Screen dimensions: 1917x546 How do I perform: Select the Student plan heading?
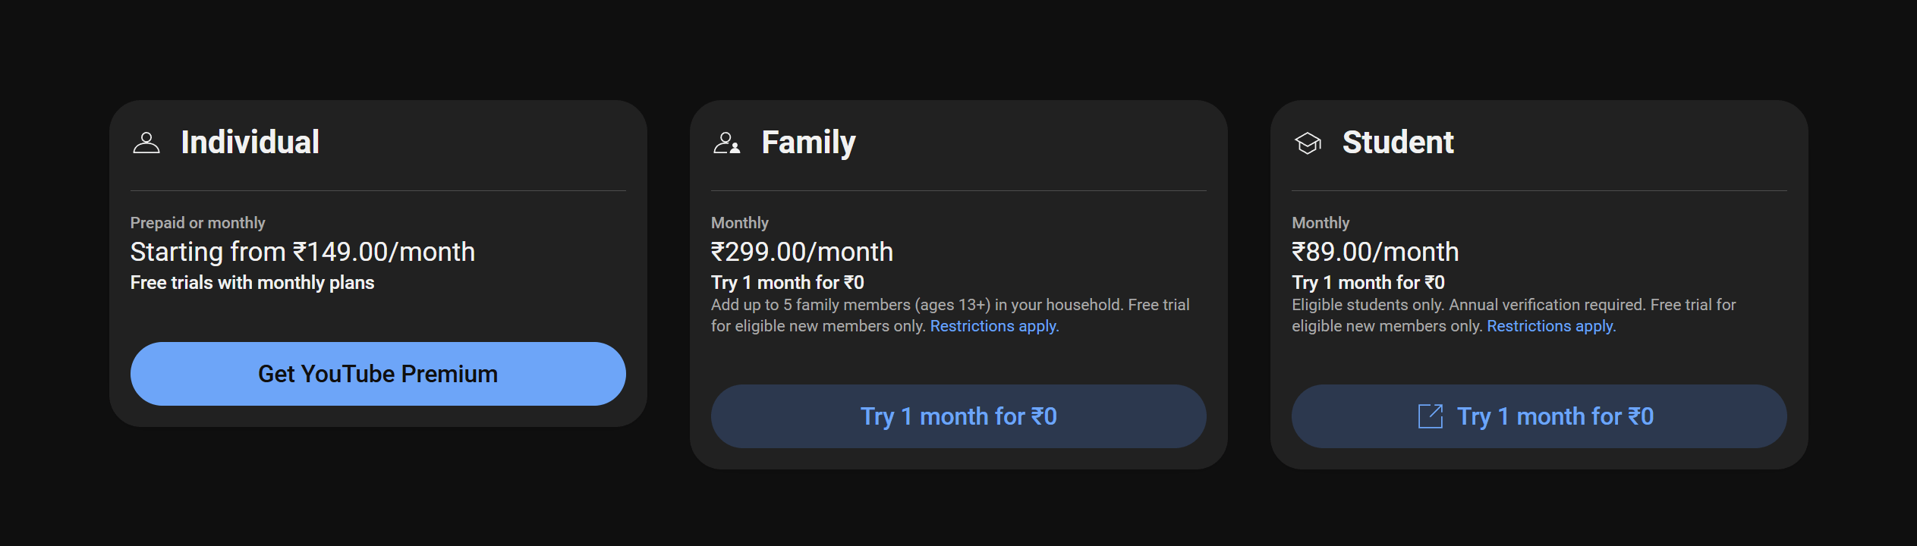tap(1397, 143)
